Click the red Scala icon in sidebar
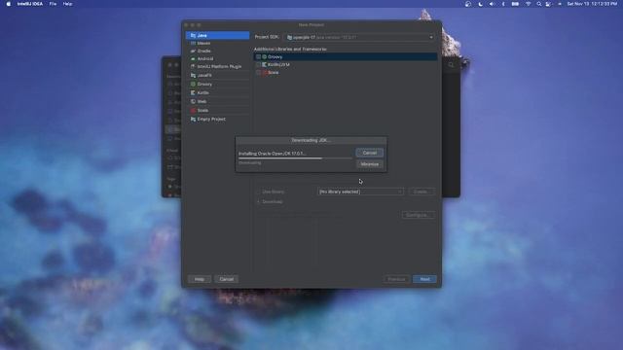 [x=193, y=110]
